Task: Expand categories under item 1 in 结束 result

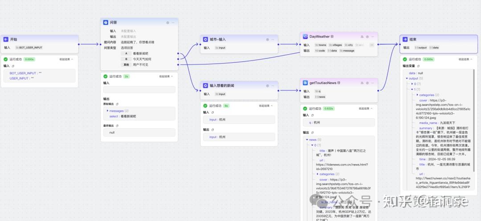Action: (417, 95)
